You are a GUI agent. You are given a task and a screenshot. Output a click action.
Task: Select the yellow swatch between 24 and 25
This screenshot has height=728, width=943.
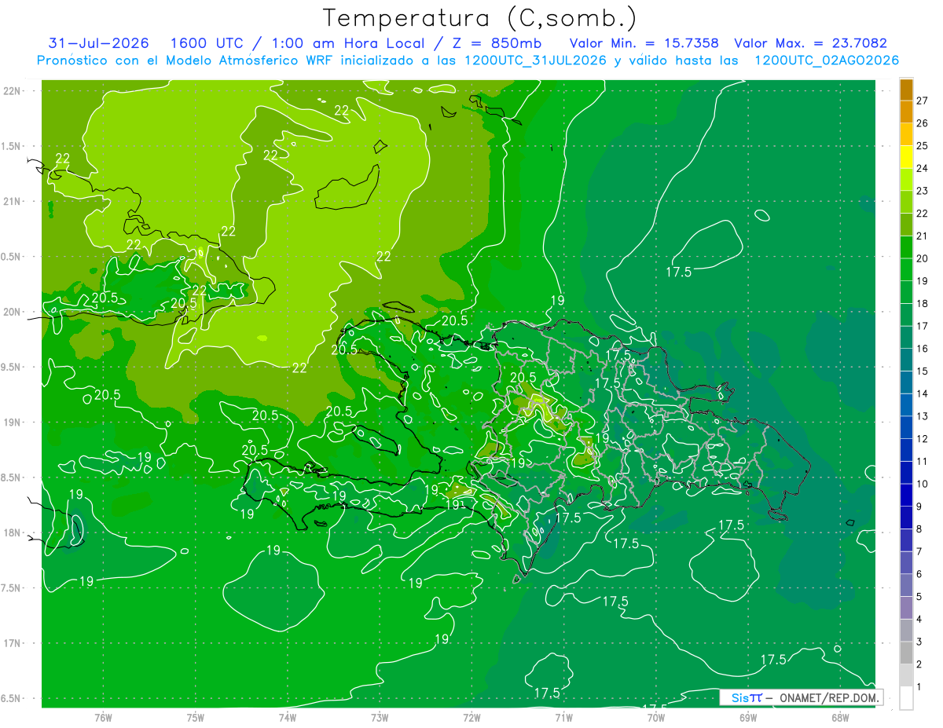906,157
